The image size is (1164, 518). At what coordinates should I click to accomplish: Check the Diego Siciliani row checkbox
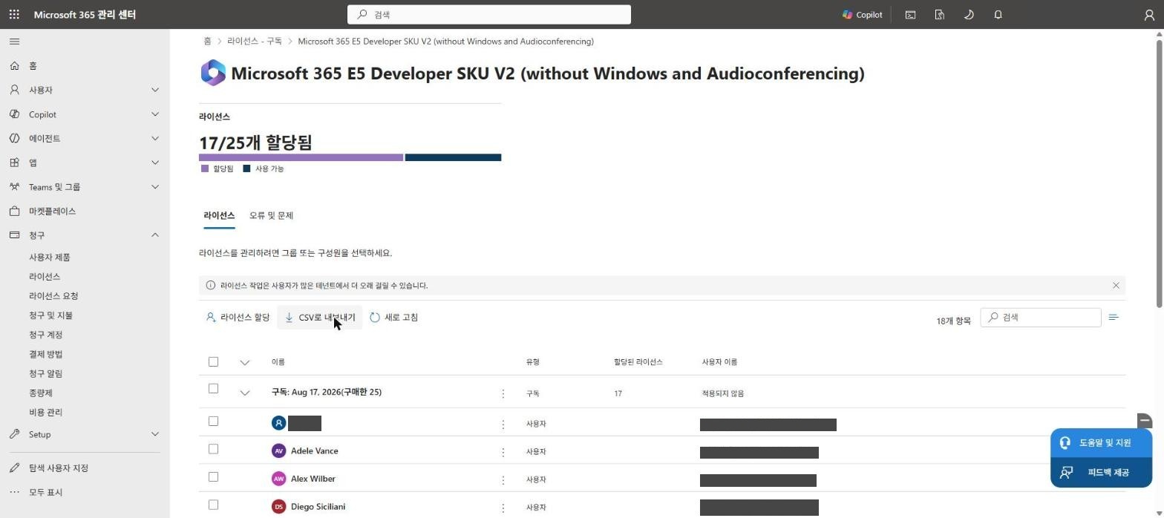tap(213, 505)
